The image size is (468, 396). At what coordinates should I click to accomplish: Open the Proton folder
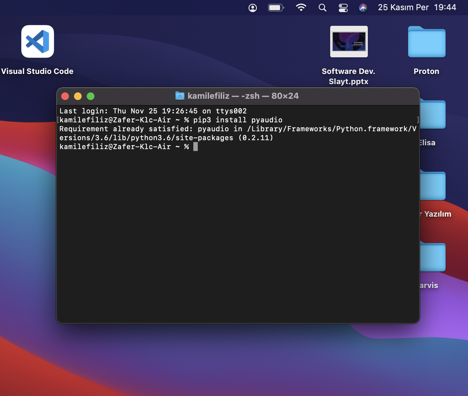point(427,42)
